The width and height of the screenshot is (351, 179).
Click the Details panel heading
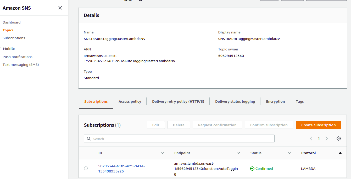tap(91, 15)
